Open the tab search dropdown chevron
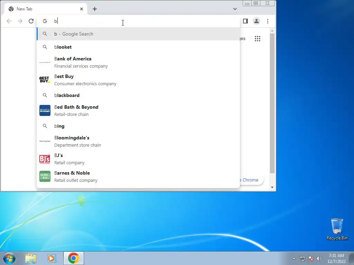This screenshot has height=265, width=354. (235, 9)
